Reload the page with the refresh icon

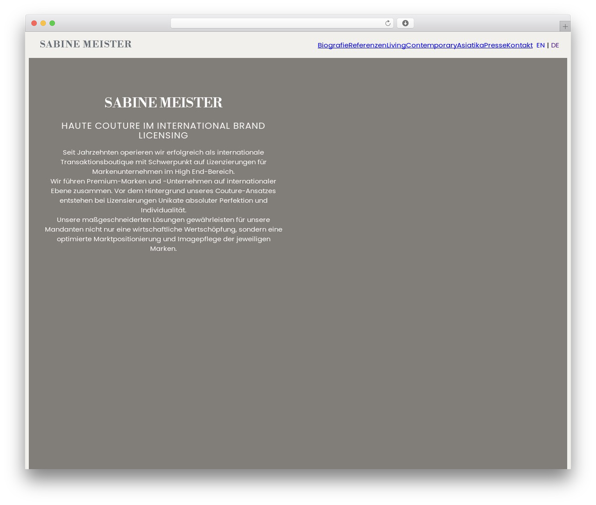(387, 23)
